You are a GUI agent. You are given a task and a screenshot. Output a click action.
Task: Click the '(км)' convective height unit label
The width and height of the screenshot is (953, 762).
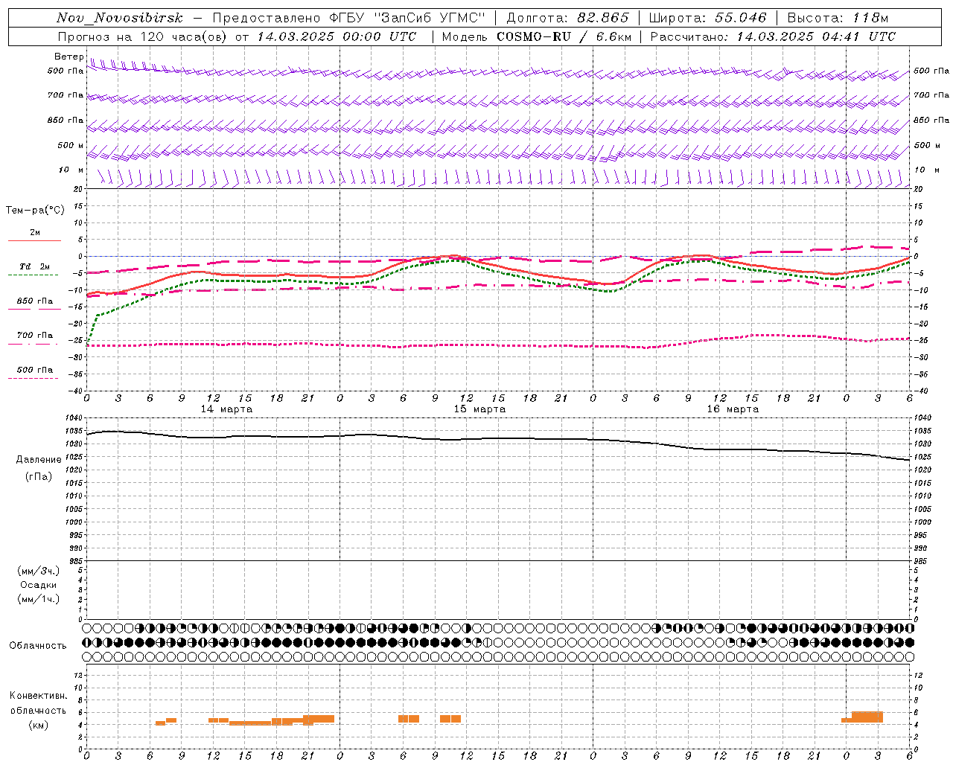pos(38,725)
